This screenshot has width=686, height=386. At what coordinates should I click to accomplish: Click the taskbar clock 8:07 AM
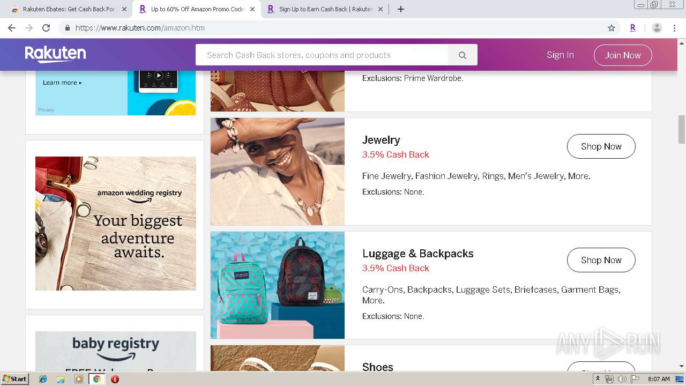[659, 379]
